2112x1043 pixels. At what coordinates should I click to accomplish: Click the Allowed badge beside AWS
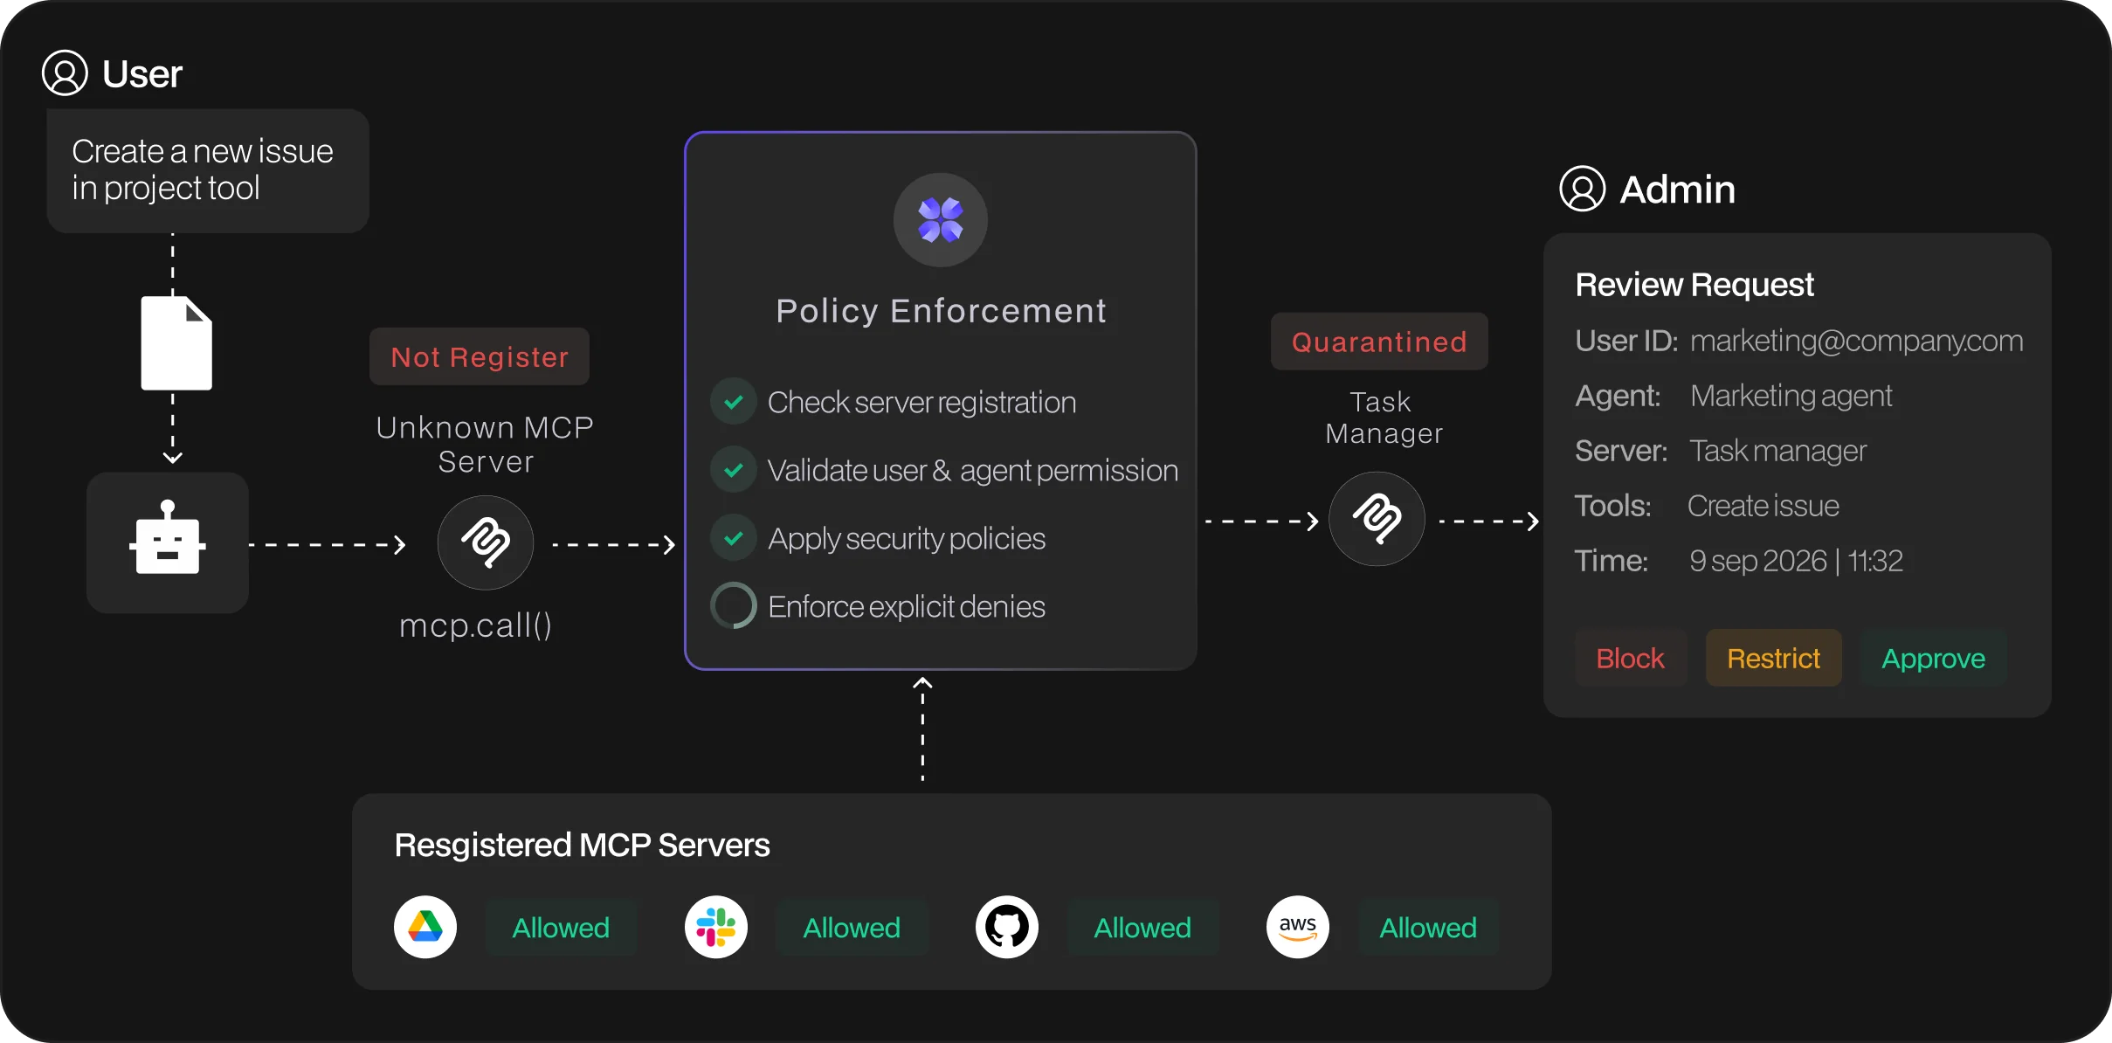tap(1428, 927)
